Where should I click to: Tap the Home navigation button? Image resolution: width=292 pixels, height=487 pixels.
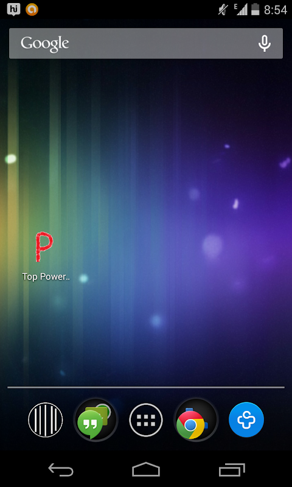(146, 469)
